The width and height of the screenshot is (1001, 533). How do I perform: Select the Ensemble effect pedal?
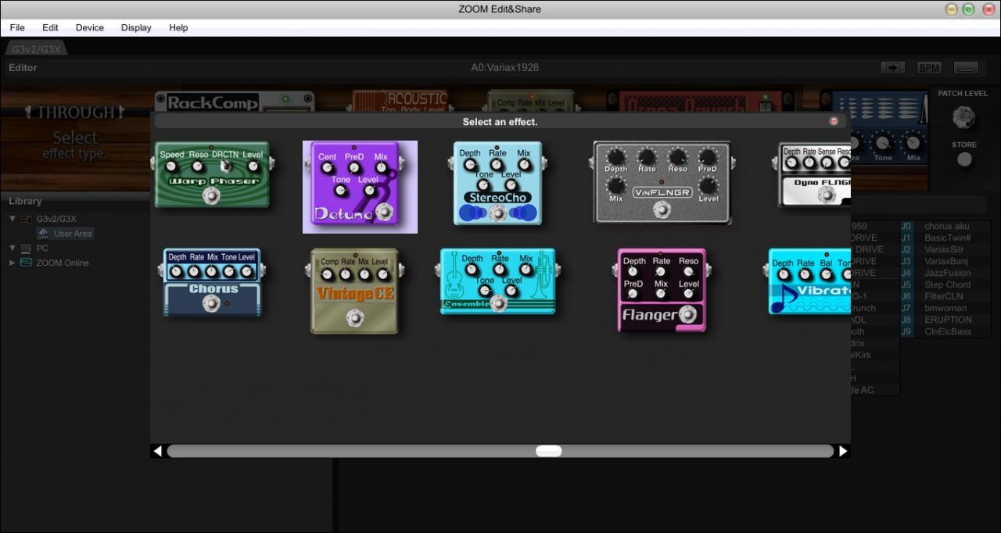pyautogui.click(x=498, y=281)
